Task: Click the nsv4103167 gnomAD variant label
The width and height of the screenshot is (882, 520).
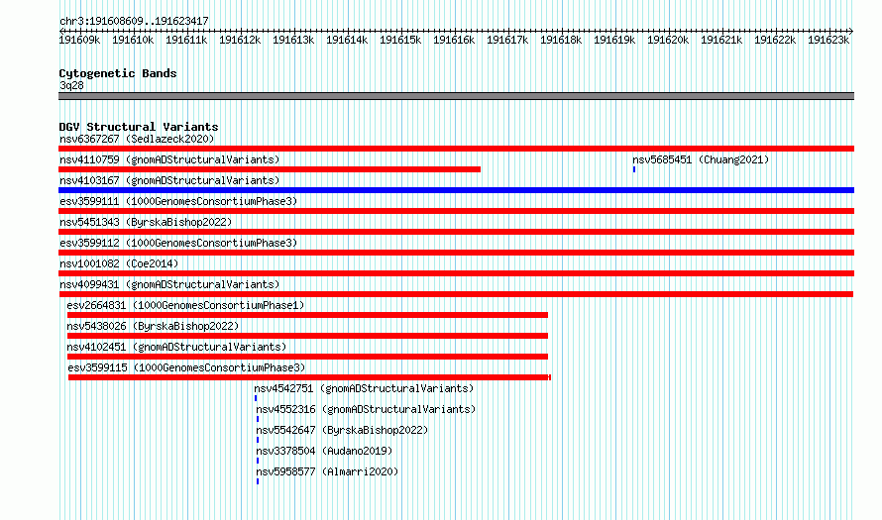Action: (169, 180)
